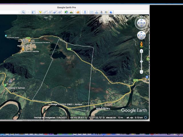
Task: Zoom out with the minus button
Action: click(x=141, y=72)
